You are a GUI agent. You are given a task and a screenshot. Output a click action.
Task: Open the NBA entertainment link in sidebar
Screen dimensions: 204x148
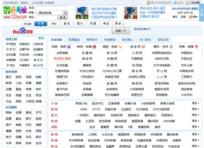pos(38,89)
